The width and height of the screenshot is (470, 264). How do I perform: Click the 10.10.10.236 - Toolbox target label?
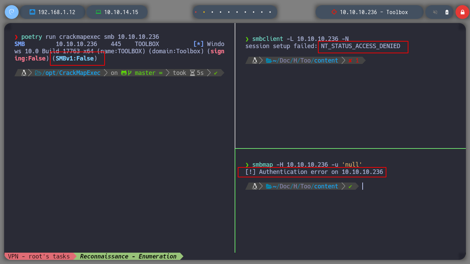pyautogui.click(x=374, y=12)
